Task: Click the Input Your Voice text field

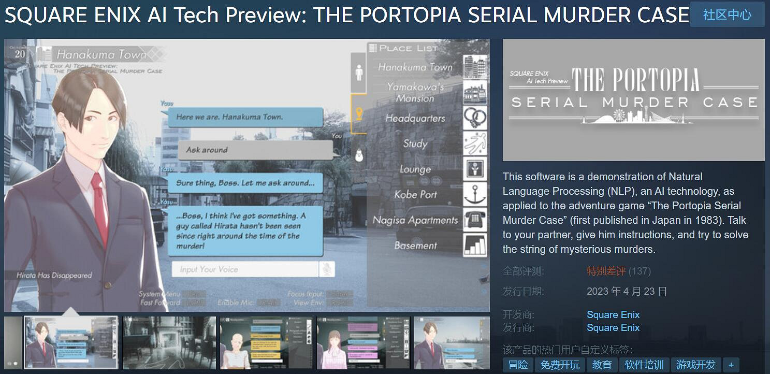Action: point(244,269)
